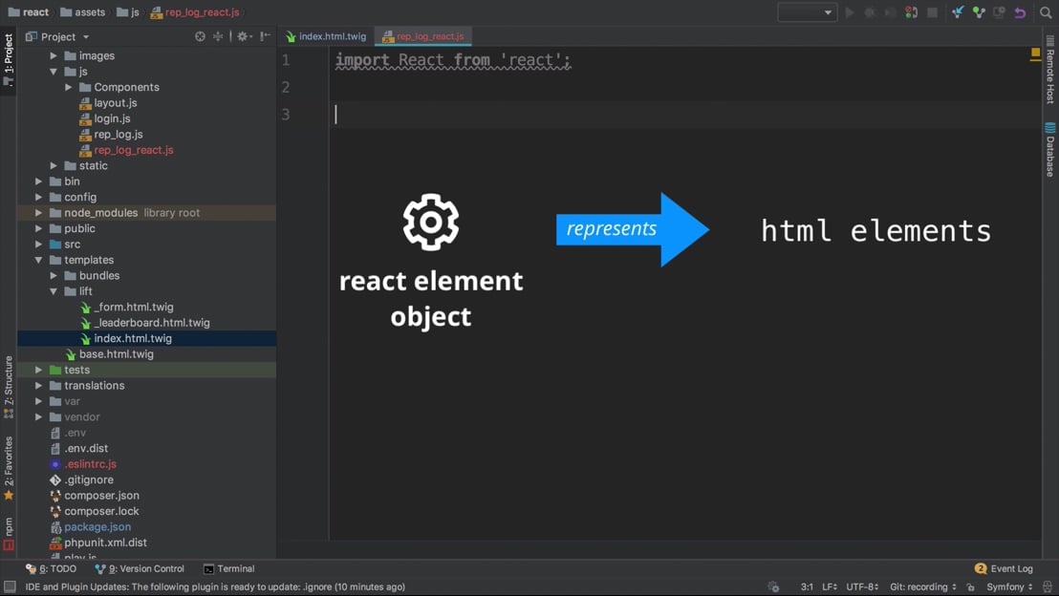Open the Symfony status bar selector
Screen dimensions: 1059x596
(x=1009, y=586)
